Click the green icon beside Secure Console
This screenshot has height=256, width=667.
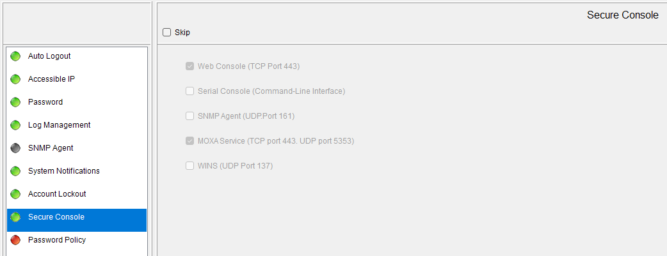click(16, 217)
